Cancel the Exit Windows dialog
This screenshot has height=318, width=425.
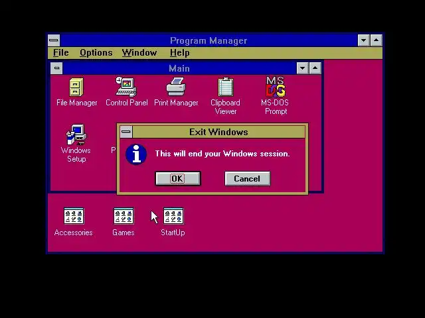pyautogui.click(x=247, y=178)
